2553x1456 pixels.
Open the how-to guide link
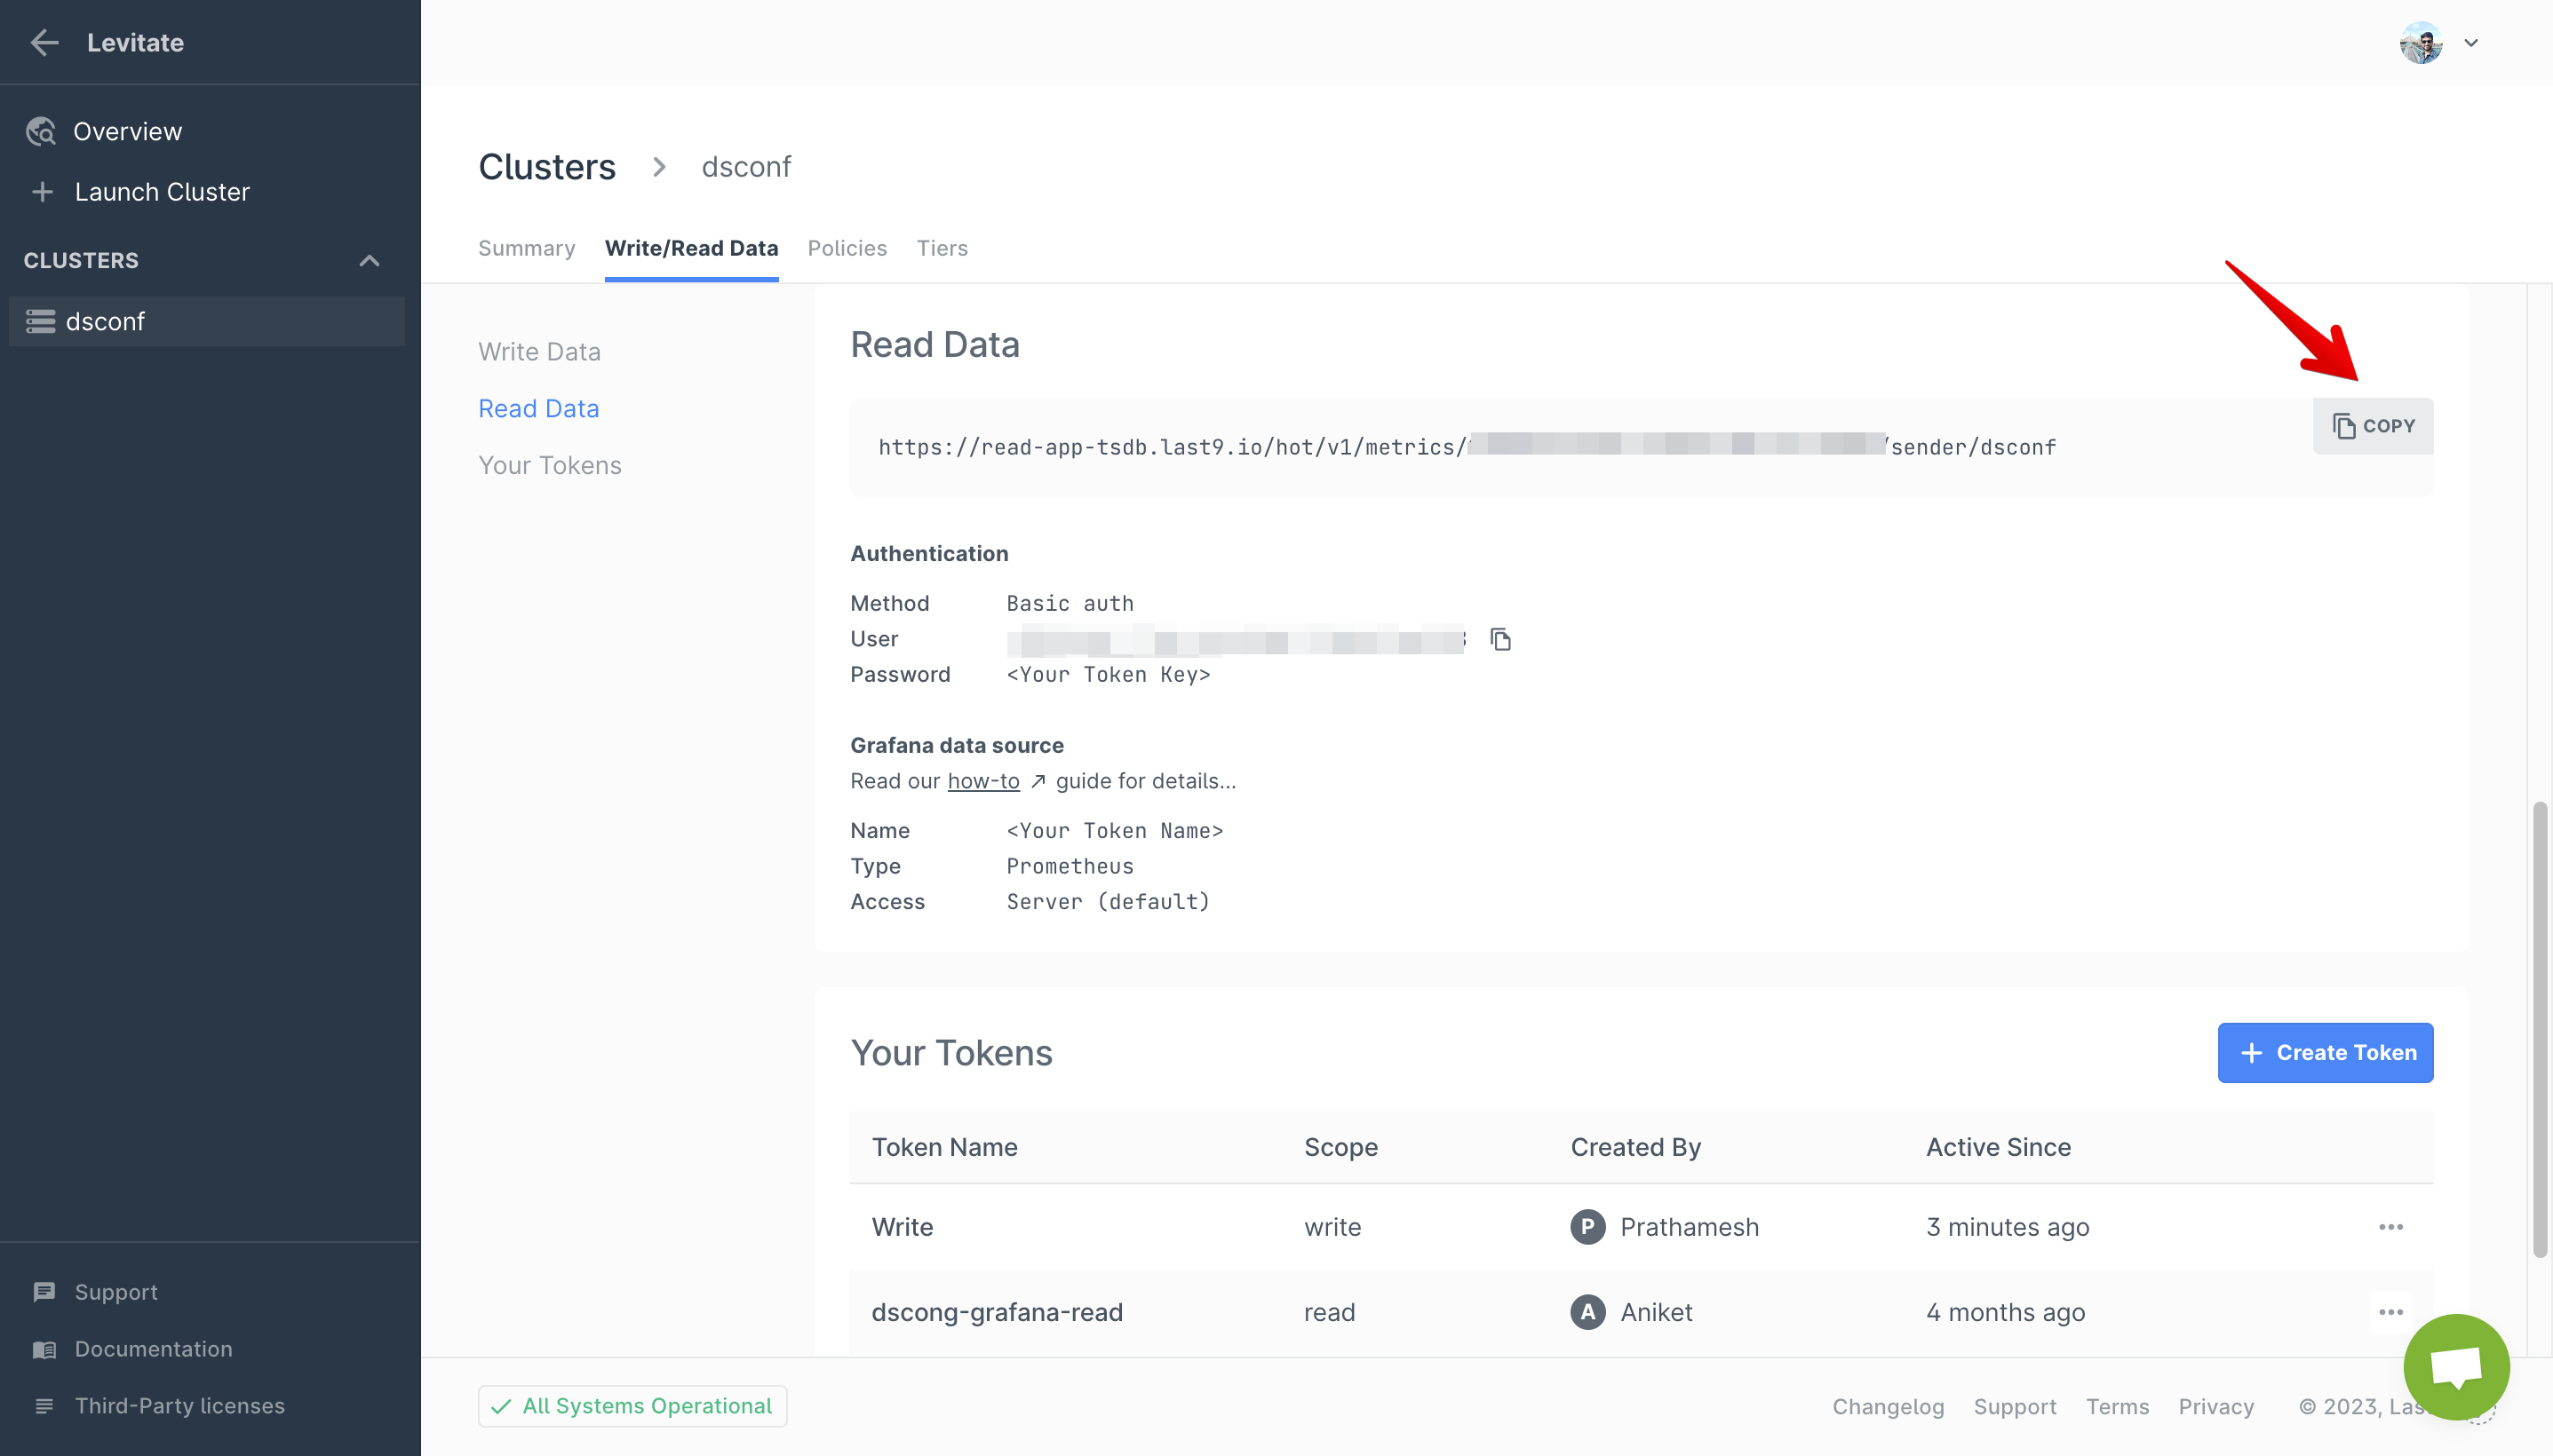(x=982, y=781)
